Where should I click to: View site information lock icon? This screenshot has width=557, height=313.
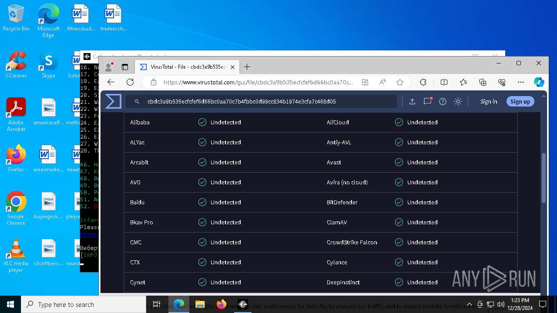tap(153, 82)
